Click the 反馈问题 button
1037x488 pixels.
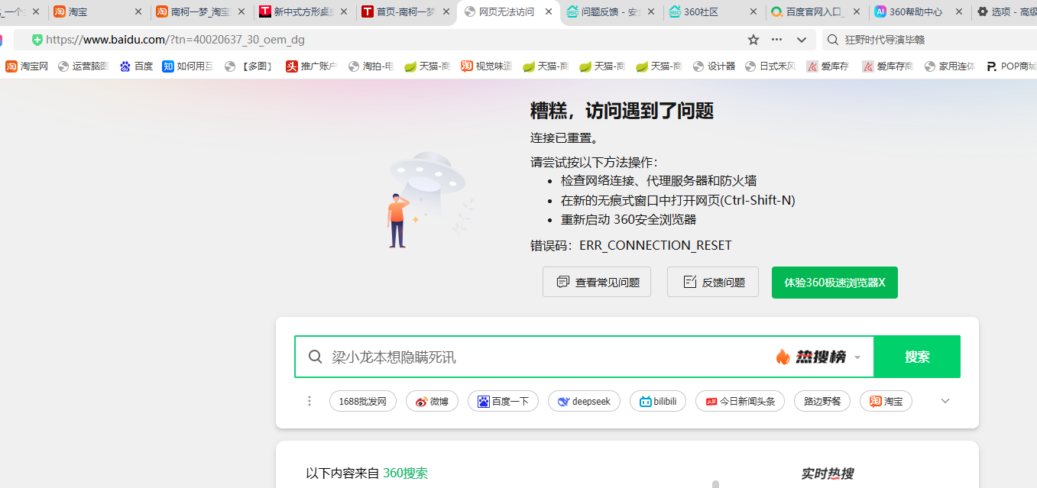[x=713, y=282]
